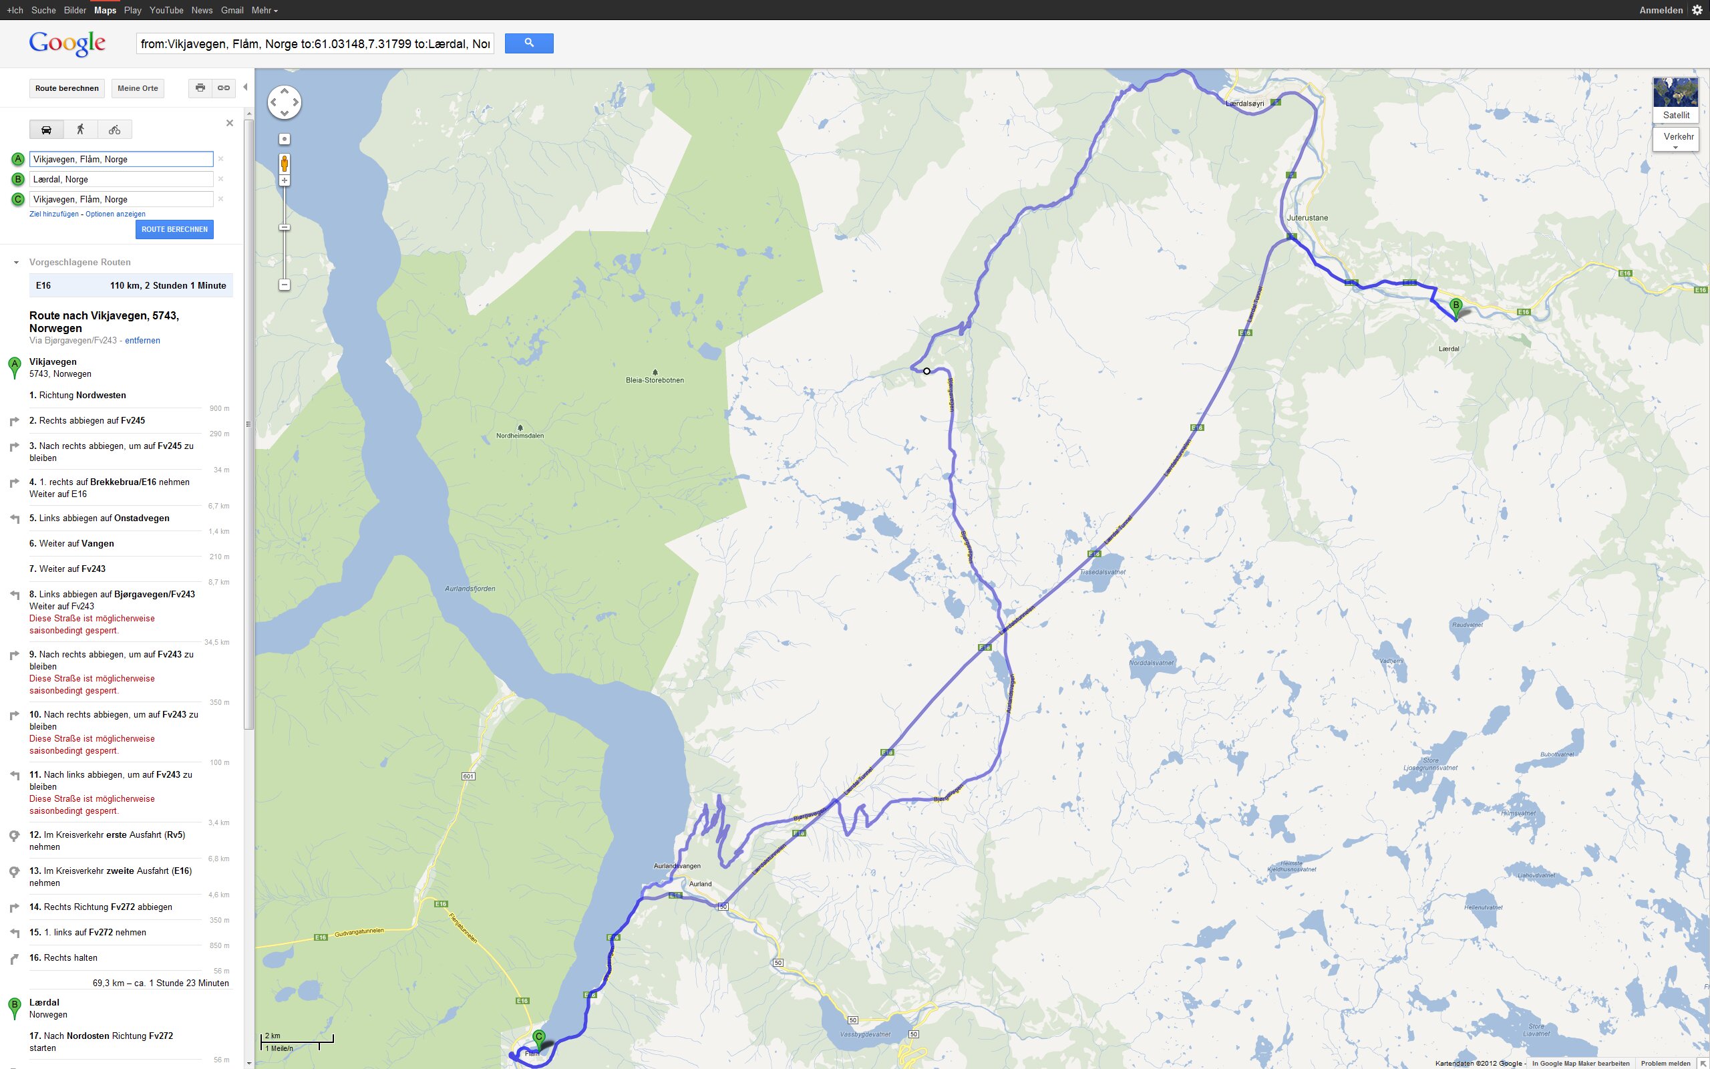Click the print icon
1710x1069 pixels.
click(x=200, y=88)
